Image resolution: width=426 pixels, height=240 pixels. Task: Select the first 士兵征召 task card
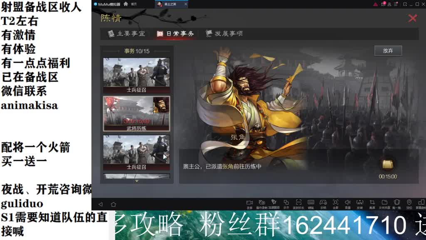pos(136,75)
